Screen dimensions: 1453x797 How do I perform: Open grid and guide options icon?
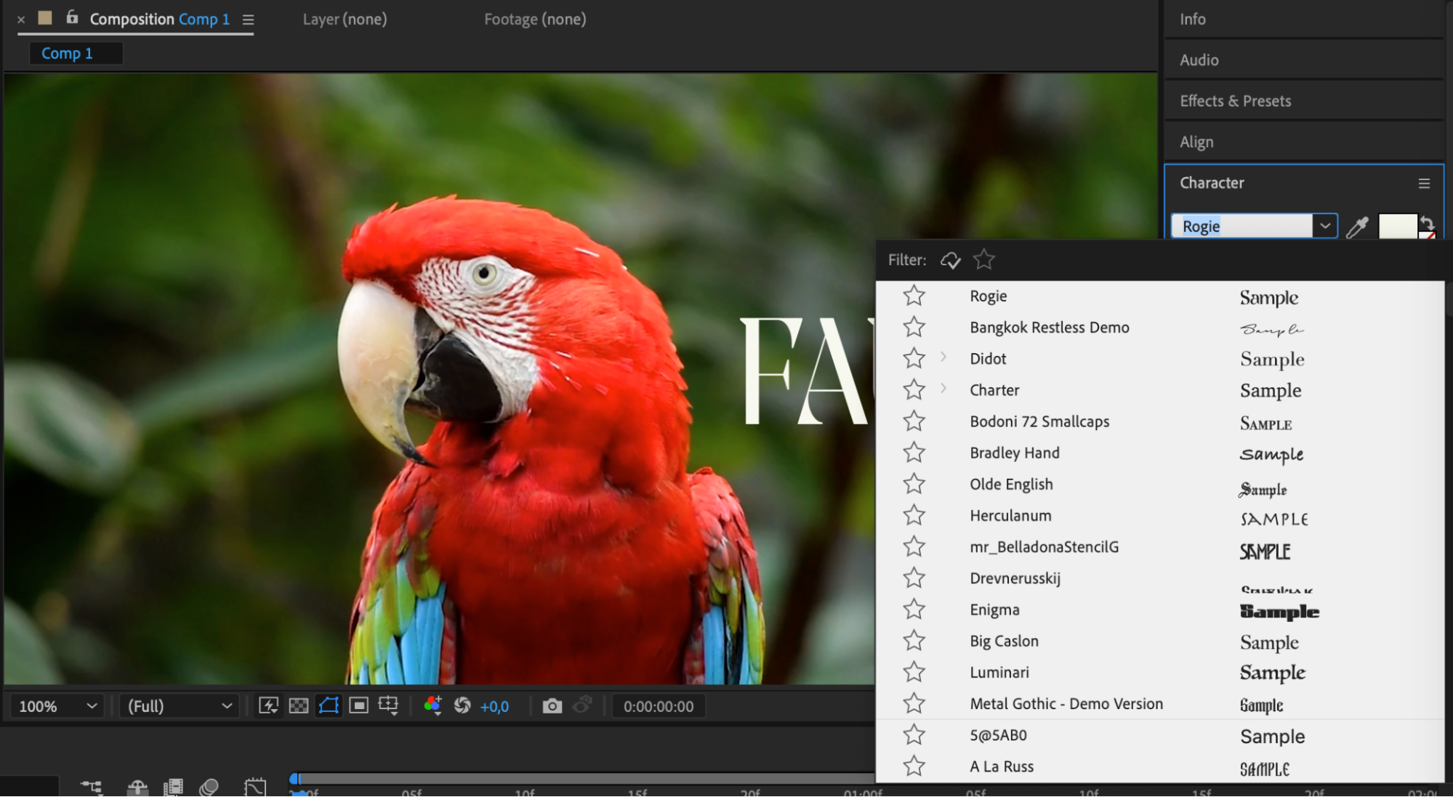tap(389, 705)
